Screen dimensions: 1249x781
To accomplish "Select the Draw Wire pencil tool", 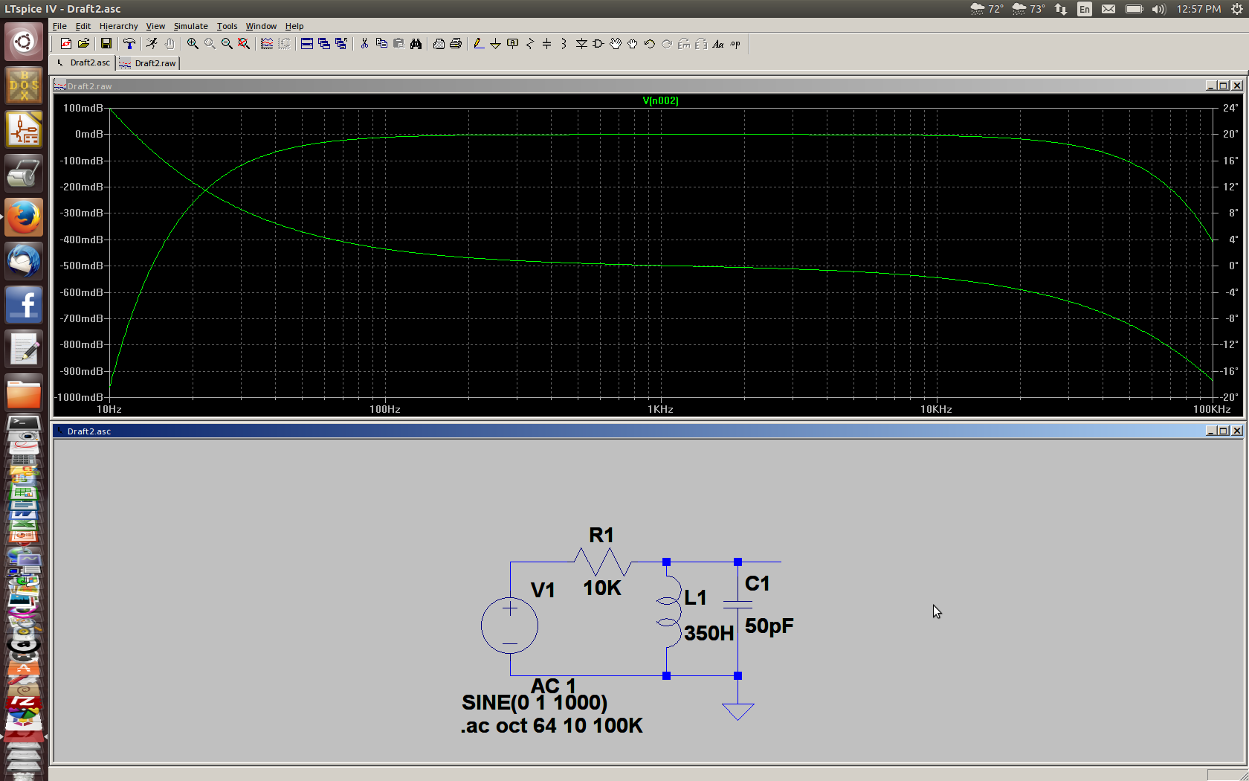I will click(x=478, y=44).
